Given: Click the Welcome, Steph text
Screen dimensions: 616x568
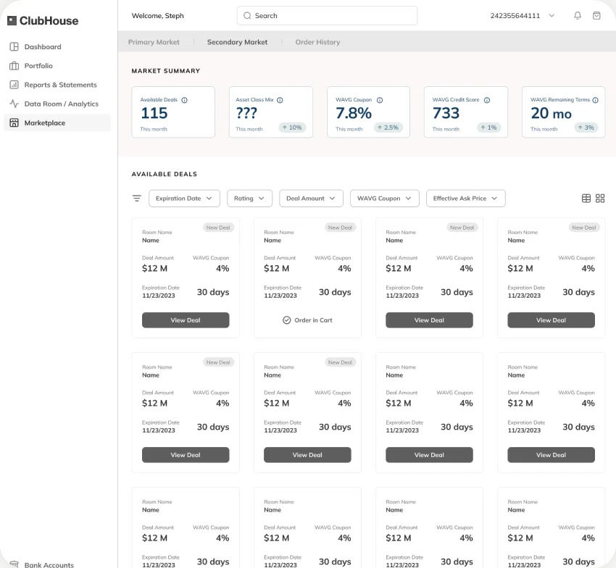Looking at the screenshot, I should click(x=157, y=16).
